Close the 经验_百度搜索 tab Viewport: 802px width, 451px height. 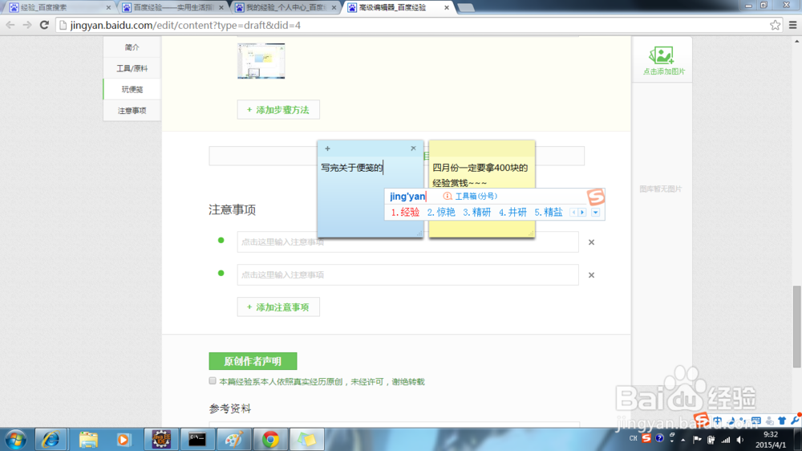click(x=108, y=8)
